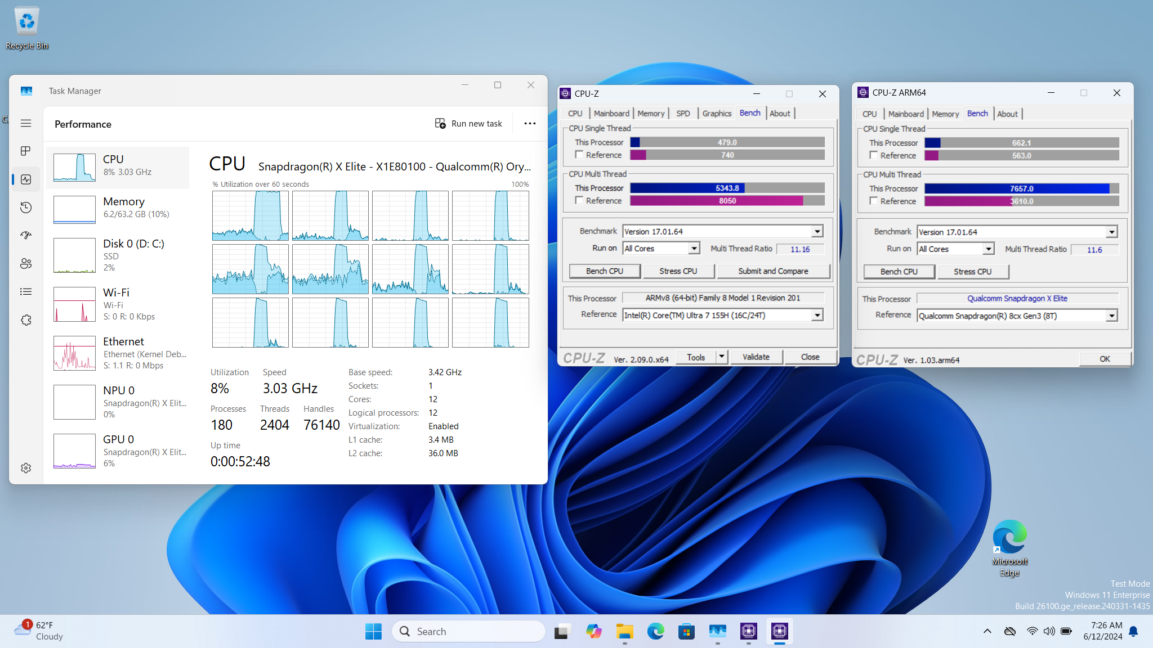Expand Reference processor dropdown showing Intel Core Ultra

[817, 316]
